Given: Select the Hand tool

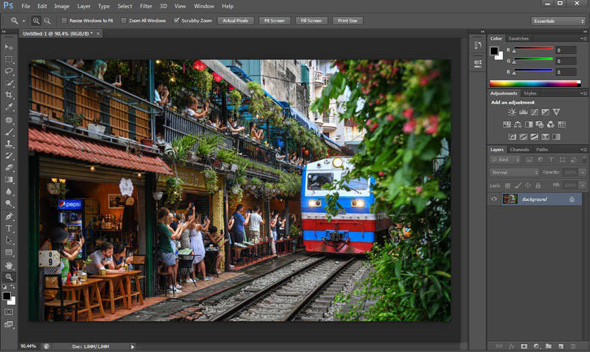Looking at the screenshot, I should 9,265.
